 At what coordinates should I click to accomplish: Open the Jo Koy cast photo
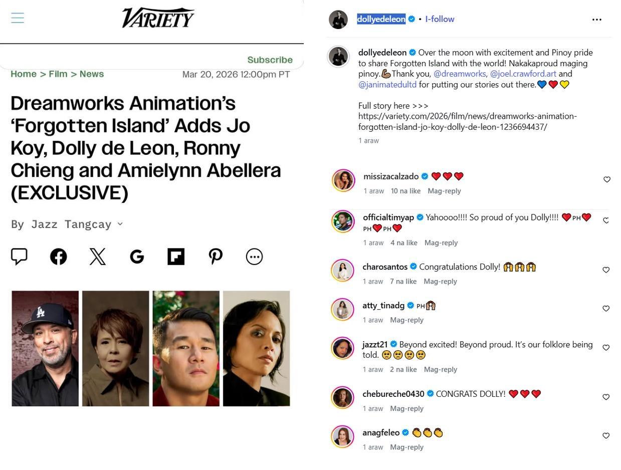click(x=45, y=348)
